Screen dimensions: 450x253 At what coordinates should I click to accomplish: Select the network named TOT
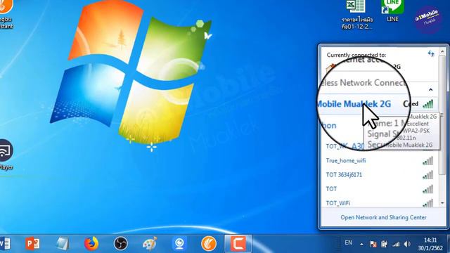point(380,189)
